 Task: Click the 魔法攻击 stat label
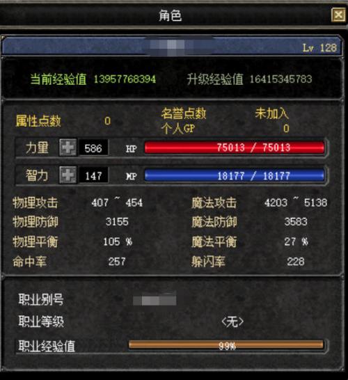point(214,203)
